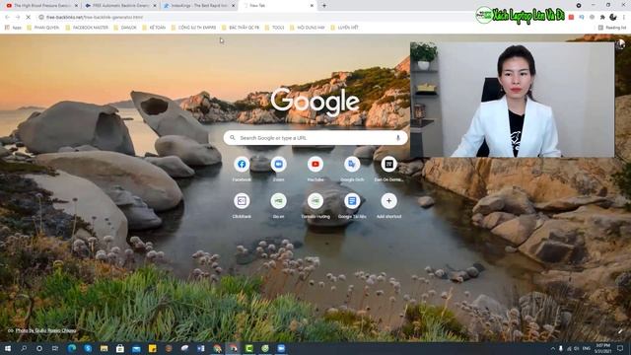This screenshot has width=631, height=355.
Task: Stop loading the page
Action: [x=28, y=18]
